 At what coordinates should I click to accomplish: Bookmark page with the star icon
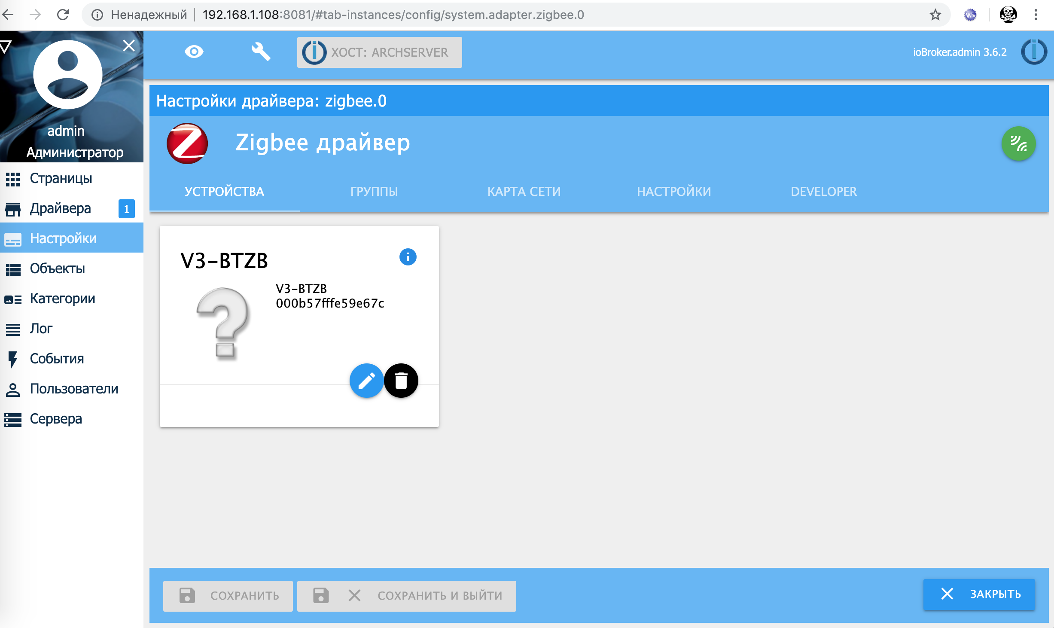pos(935,15)
